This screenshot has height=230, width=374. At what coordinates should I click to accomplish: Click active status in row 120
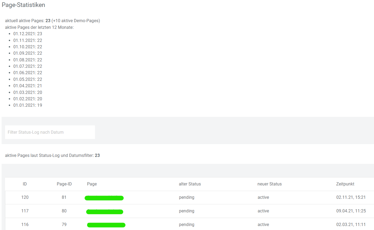(263, 197)
